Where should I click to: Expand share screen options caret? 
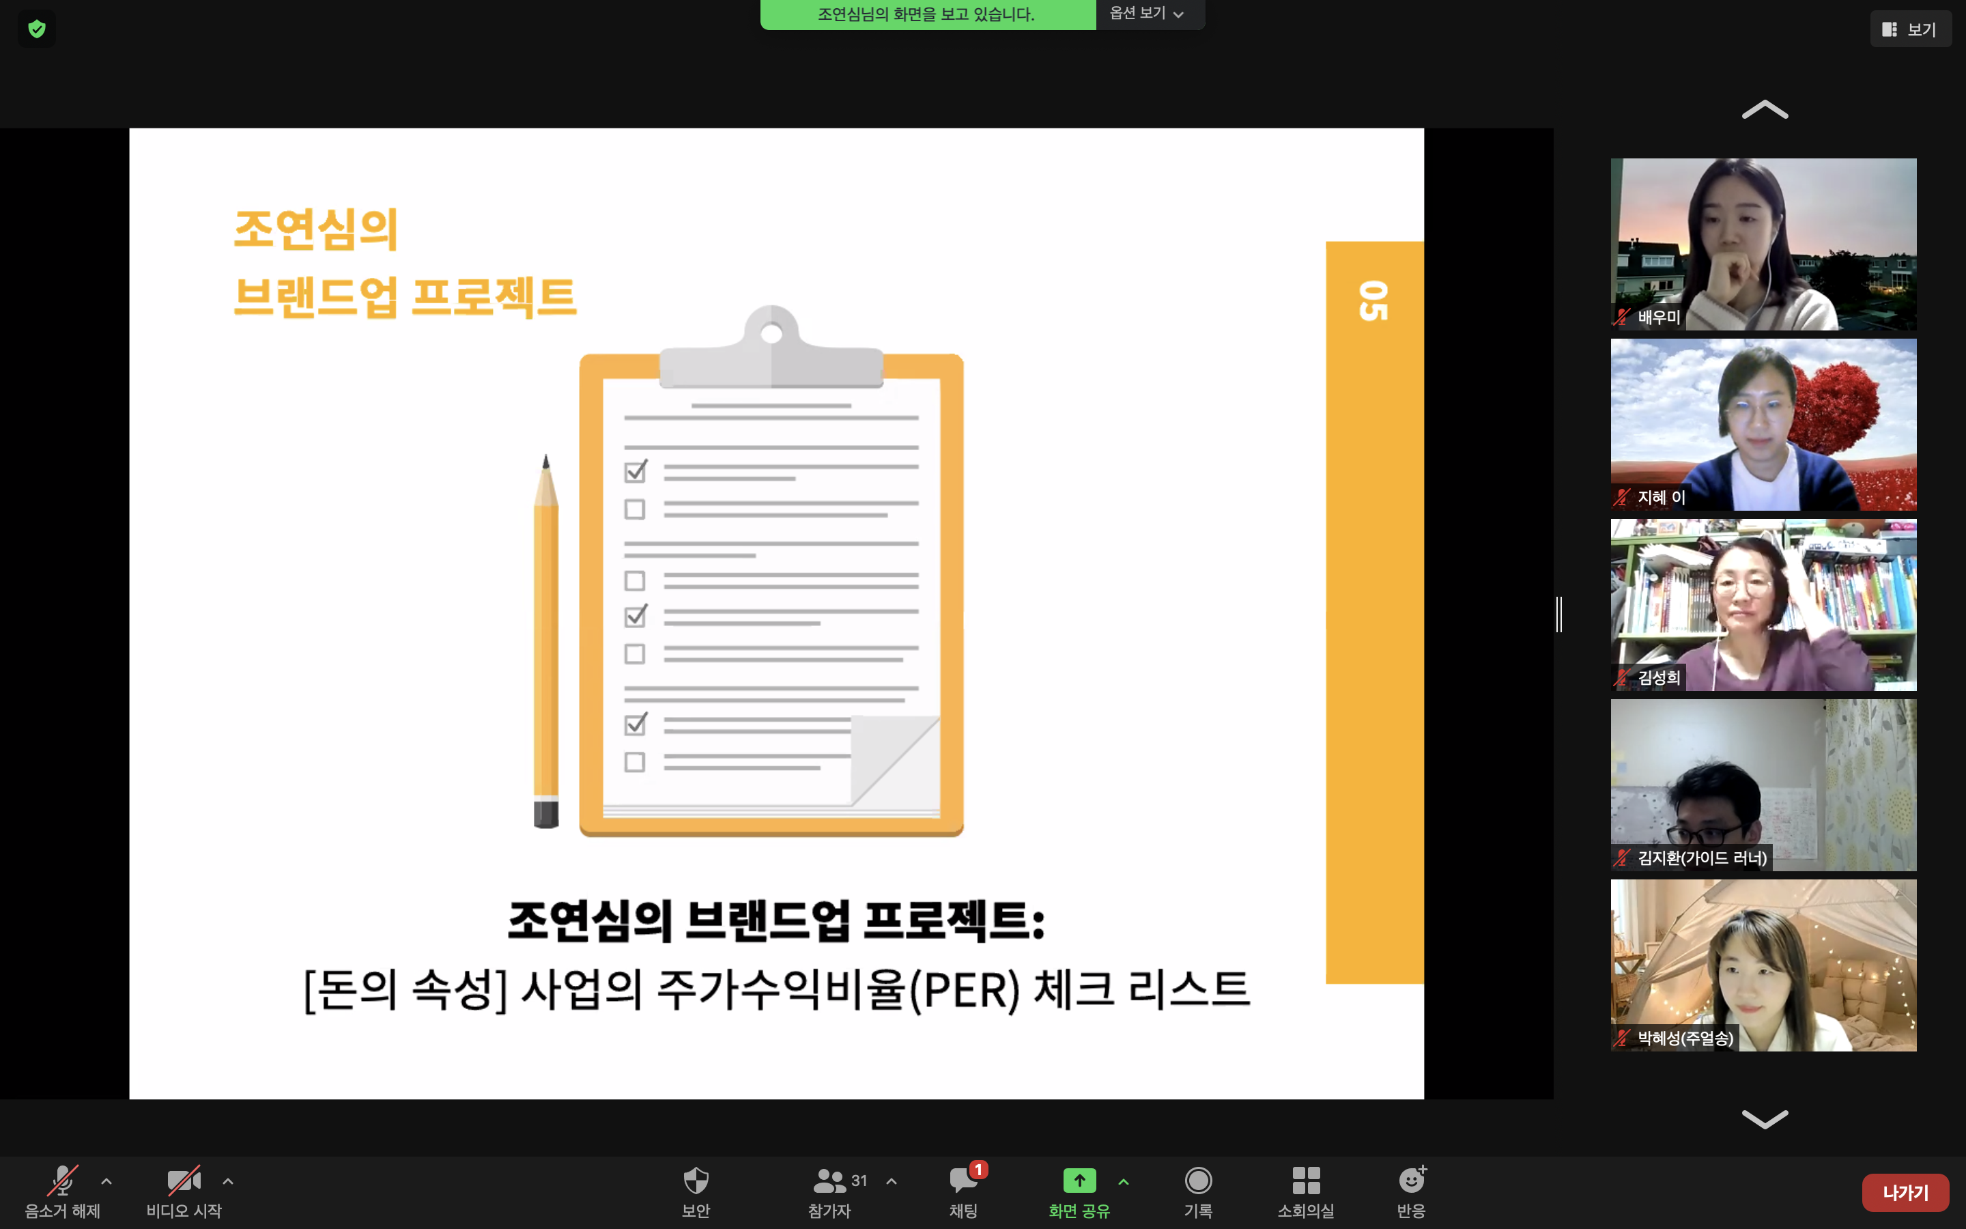pos(1124,1181)
